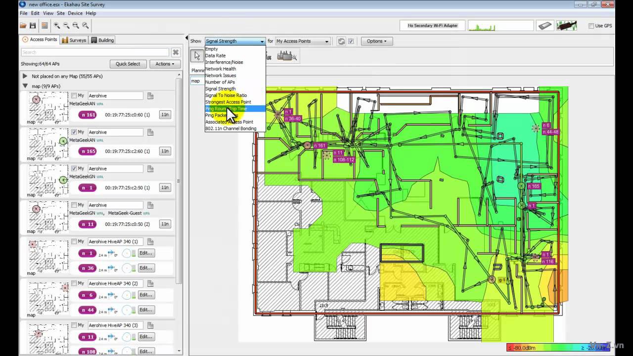
Task: Open notes icon for Aerohive HiveAP 340 (1)
Action: click(x=150, y=242)
